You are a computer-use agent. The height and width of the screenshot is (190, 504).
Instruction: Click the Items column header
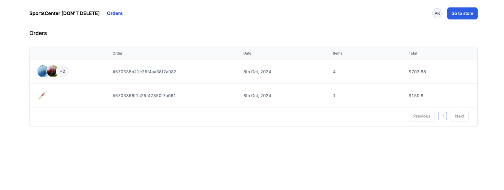[x=337, y=53]
